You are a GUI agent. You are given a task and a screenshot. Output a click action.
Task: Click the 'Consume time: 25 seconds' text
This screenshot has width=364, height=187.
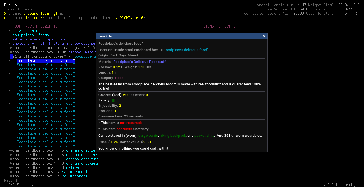(x=121, y=116)
